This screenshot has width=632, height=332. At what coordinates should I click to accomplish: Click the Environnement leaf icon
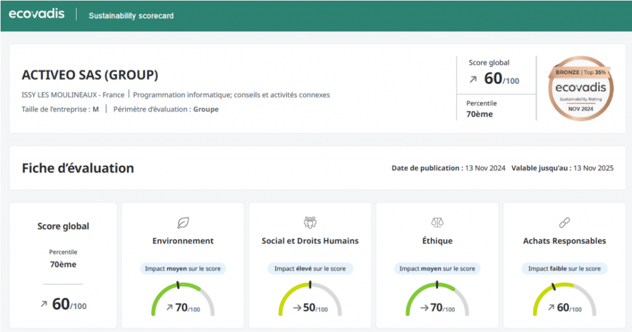click(183, 222)
